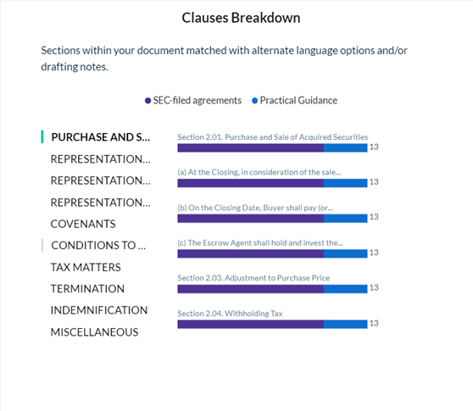The image size is (473, 411).
Task: Open '(b) On the Closing Date' clause link
Action: (x=255, y=208)
